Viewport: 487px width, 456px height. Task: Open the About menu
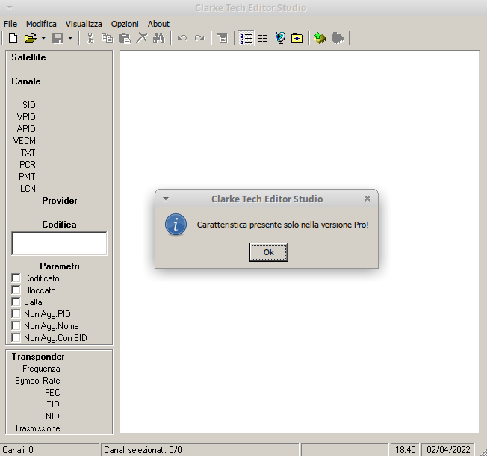[158, 24]
